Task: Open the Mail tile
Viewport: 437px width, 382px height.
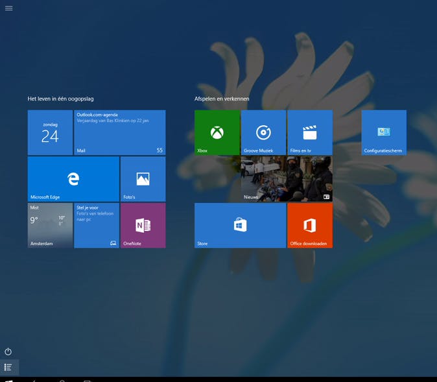Action: 119,132
